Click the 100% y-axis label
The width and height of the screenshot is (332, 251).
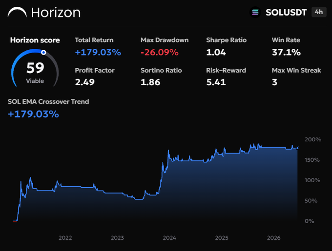click(x=312, y=180)
